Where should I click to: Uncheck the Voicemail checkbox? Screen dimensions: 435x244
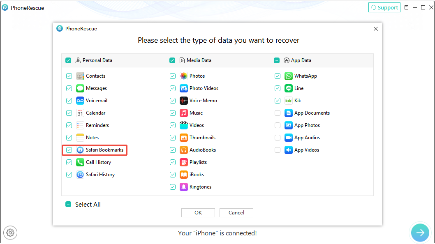click(x=69, y=101)
